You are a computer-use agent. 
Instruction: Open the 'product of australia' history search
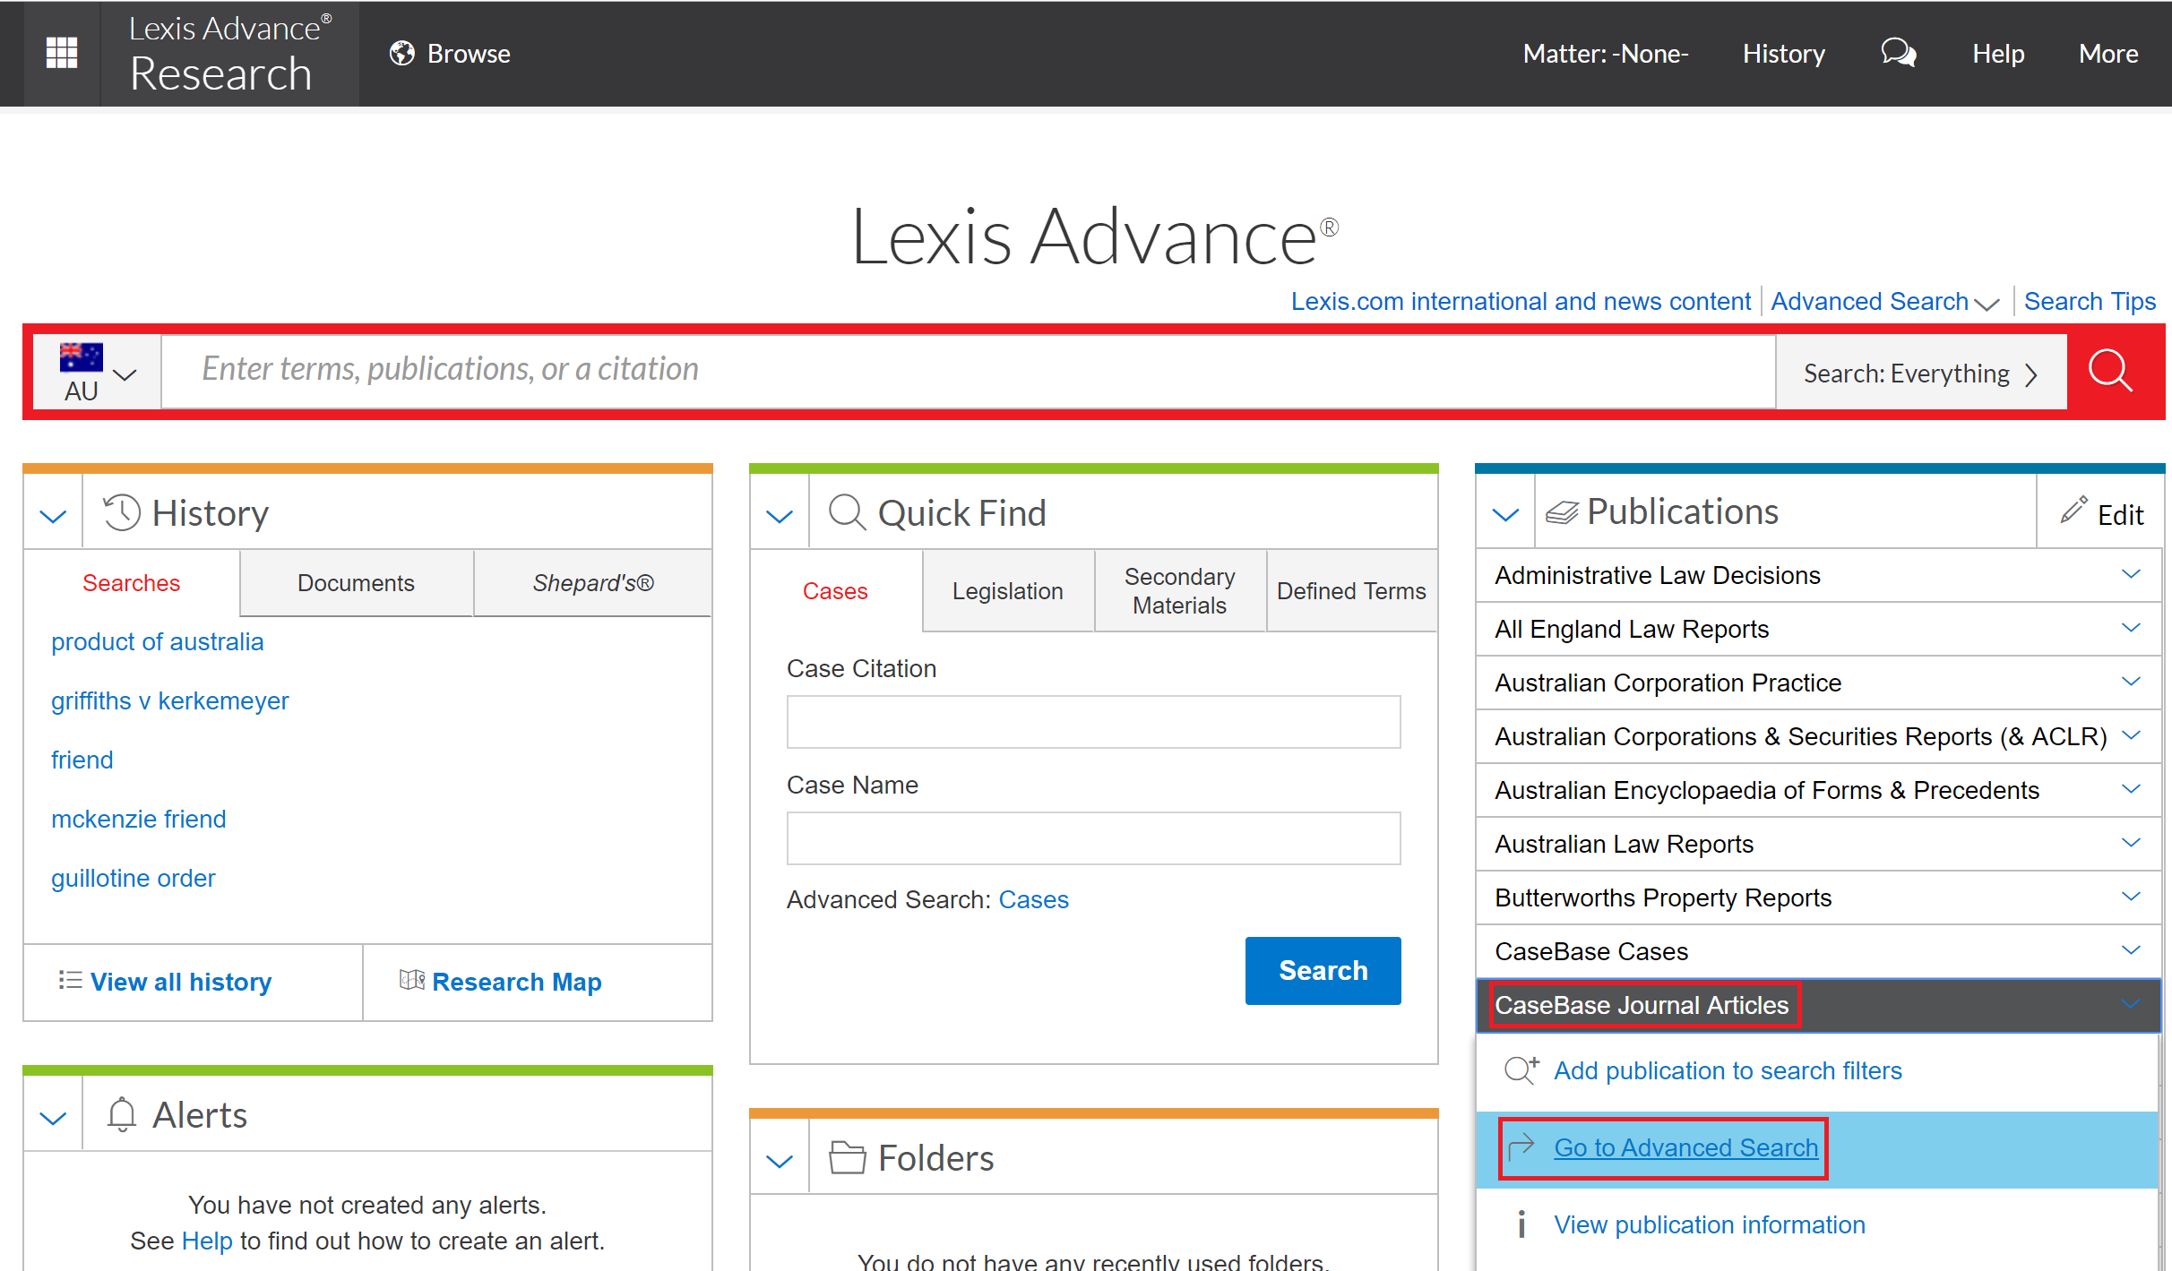tap(158, 641)
